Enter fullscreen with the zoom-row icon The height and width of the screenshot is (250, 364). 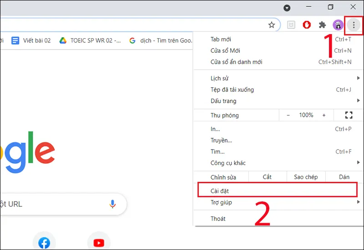point(349,115)
